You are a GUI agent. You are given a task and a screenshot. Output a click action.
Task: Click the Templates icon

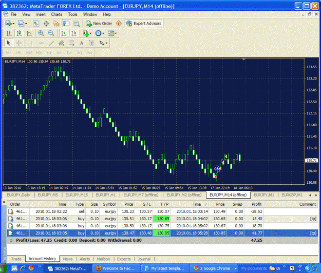(x=111, y=33)
